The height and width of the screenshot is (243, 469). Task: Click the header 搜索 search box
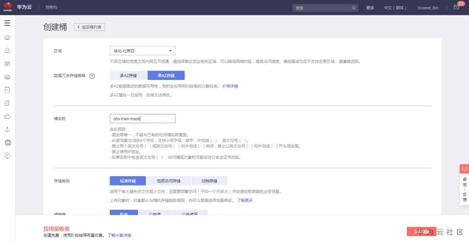click(325, 8)
